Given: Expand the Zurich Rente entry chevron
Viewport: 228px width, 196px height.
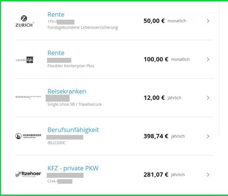Looking at the screenshot, I should (208, 21).
